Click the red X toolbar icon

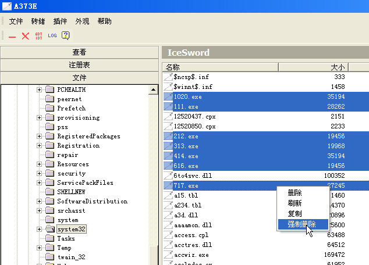[26, 36]
